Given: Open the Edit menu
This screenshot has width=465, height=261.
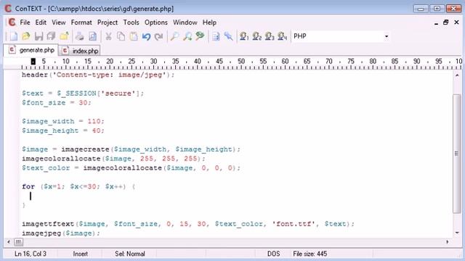Looking at the screenshot, I should pyautogui.click(x=41, y=22).
